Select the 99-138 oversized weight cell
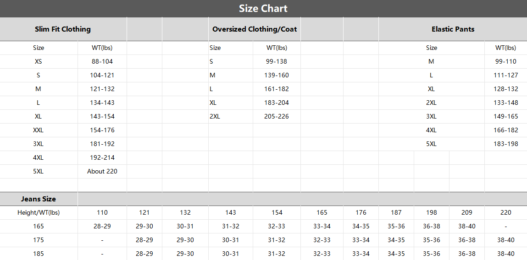 [x=277, y=61]
